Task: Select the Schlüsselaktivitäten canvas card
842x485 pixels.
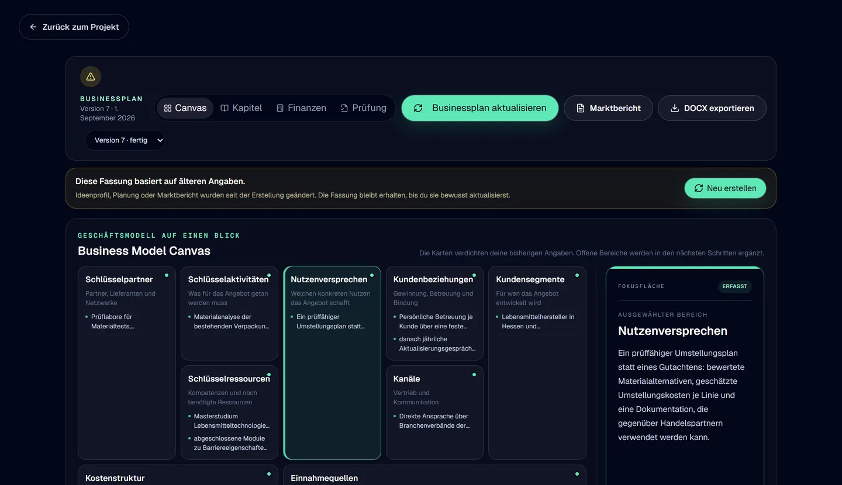Action: (x=229, y=313)
